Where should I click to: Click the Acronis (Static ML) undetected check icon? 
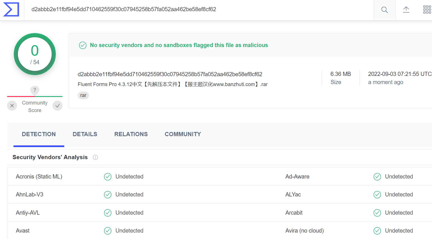tap(108, 177)
